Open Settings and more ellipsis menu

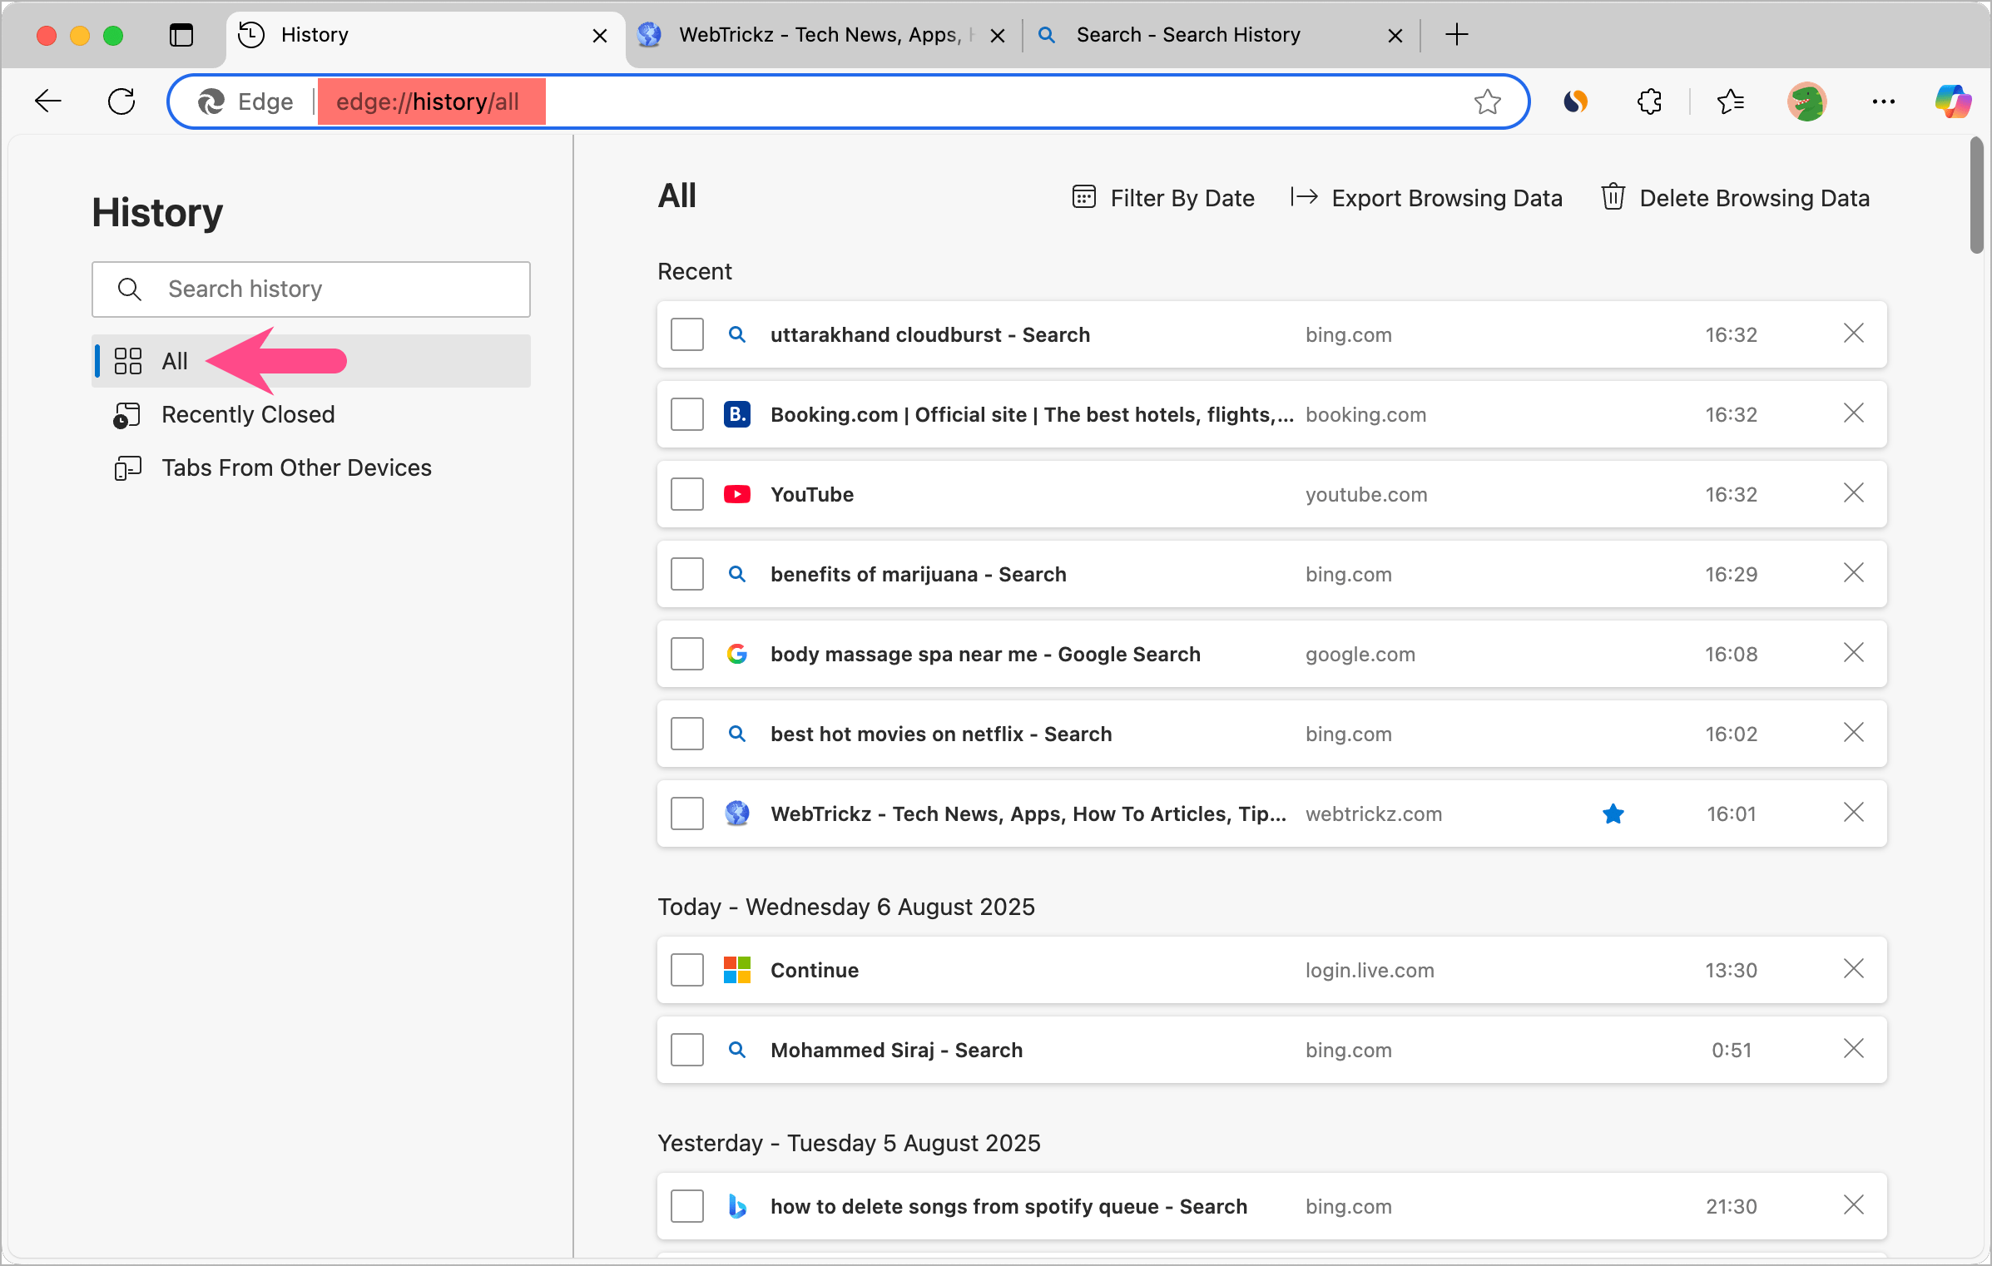coord(1883,101)
